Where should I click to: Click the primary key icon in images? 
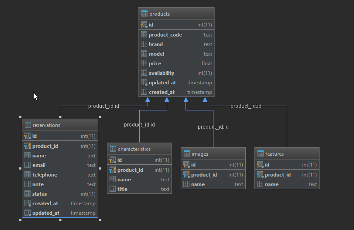[x=186, y=165]
